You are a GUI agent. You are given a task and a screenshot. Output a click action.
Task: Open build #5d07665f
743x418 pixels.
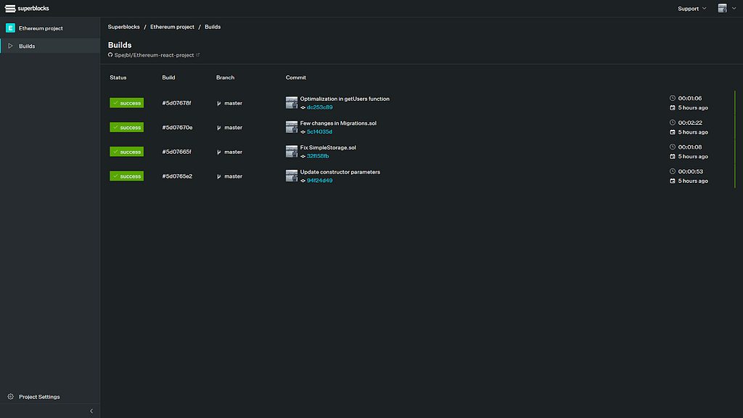click(x=176, y=152)
